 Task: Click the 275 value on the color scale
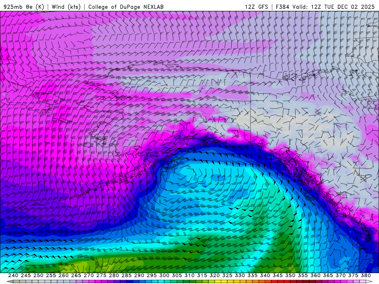(x=101, y=275)
